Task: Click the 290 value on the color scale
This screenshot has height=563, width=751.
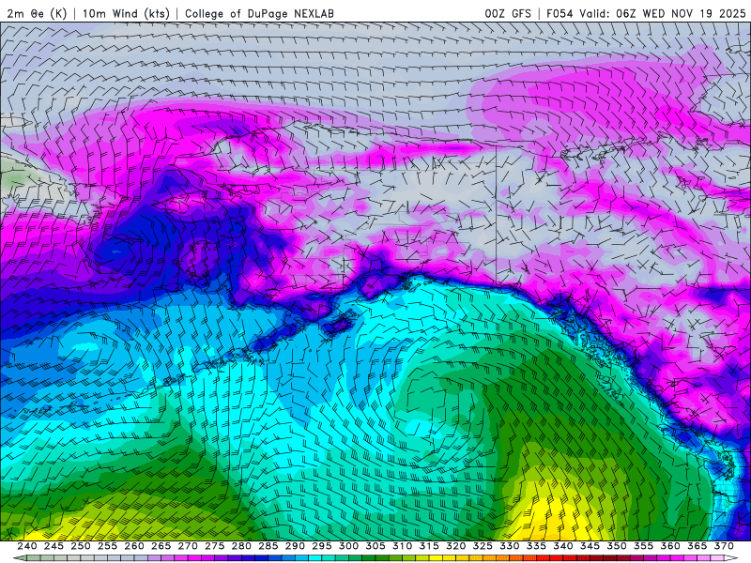Action: (x=295, y=546)
